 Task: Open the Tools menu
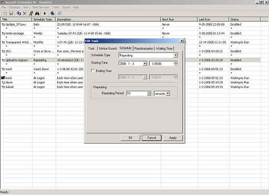(56, 7)
